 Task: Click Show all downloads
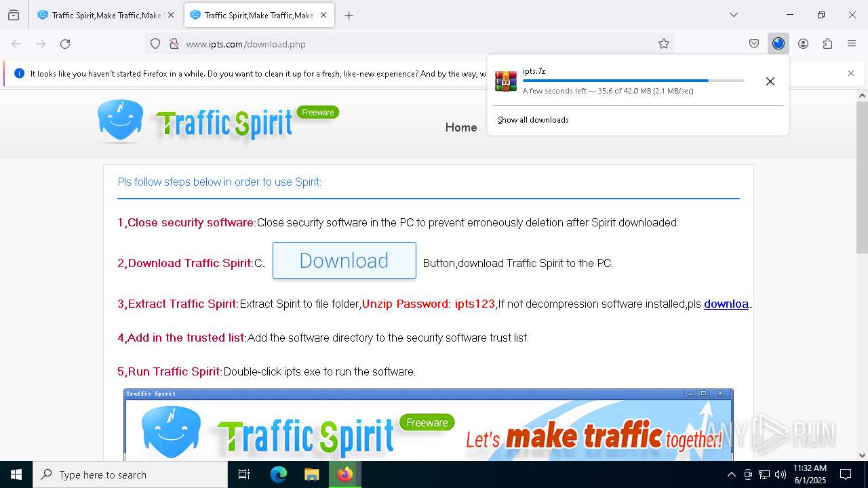[533, 120]
